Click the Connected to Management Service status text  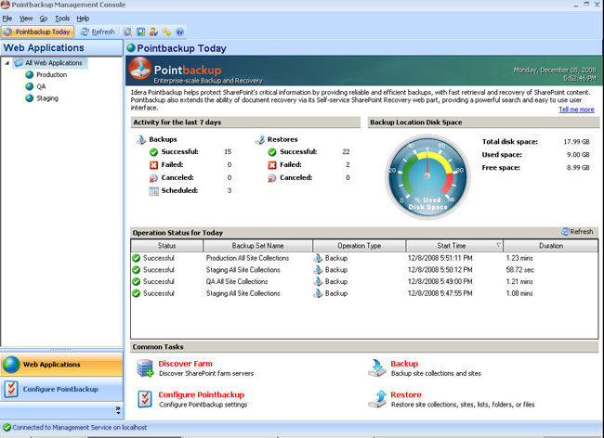[x=80, y=427]
